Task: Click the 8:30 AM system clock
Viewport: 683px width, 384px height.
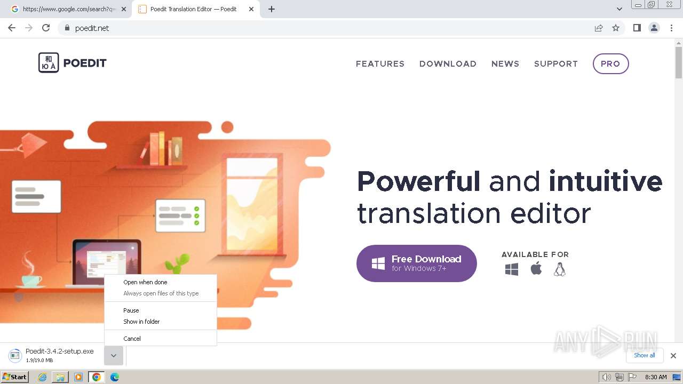Action: 655,377
